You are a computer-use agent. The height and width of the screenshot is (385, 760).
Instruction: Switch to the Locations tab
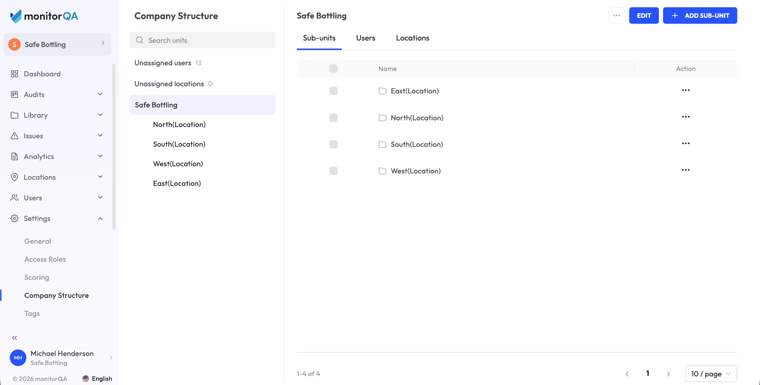tap(413, 38)
